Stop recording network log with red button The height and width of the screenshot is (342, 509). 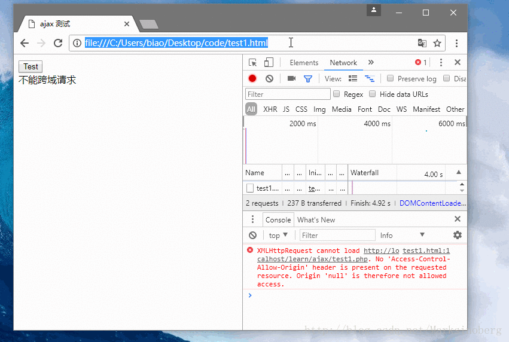point(252,78)
